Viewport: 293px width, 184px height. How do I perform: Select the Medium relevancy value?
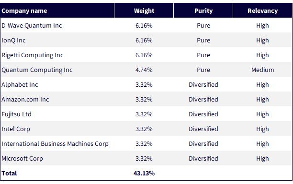[262, 70]
